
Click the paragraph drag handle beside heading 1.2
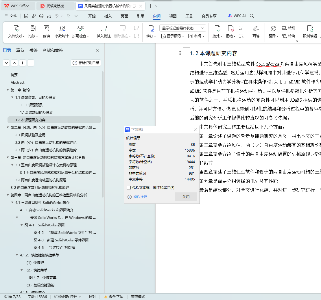click(180, 53)
